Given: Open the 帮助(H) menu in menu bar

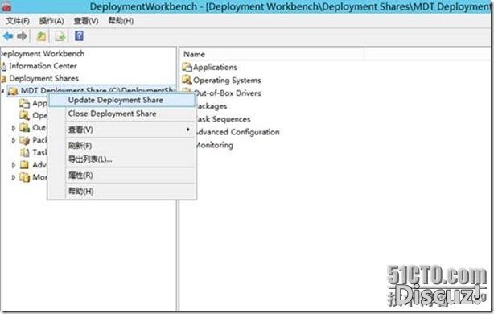Looking at the screenshot, I should pos(121,21).
